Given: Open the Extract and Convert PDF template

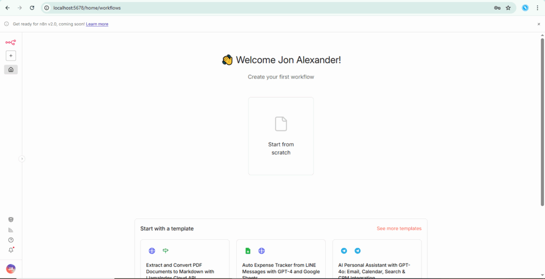Looking at the screenshot, I should pyautogui.click(x=185, y=259).
